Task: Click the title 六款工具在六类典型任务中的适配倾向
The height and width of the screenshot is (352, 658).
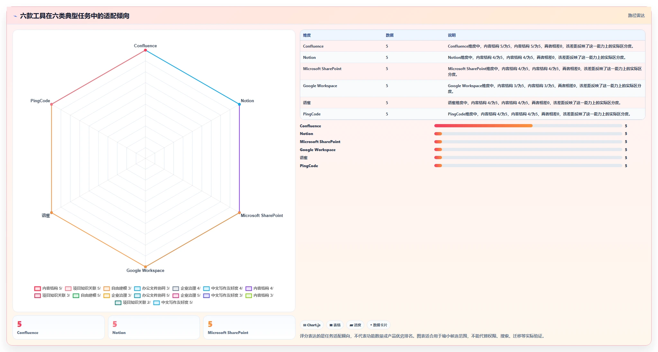Action: [x=75, y=16]
